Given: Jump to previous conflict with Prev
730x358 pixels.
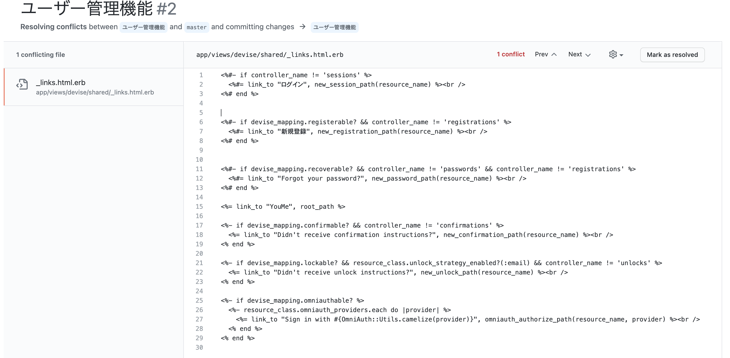Looking at the screenshot, I should pos(541,54).
